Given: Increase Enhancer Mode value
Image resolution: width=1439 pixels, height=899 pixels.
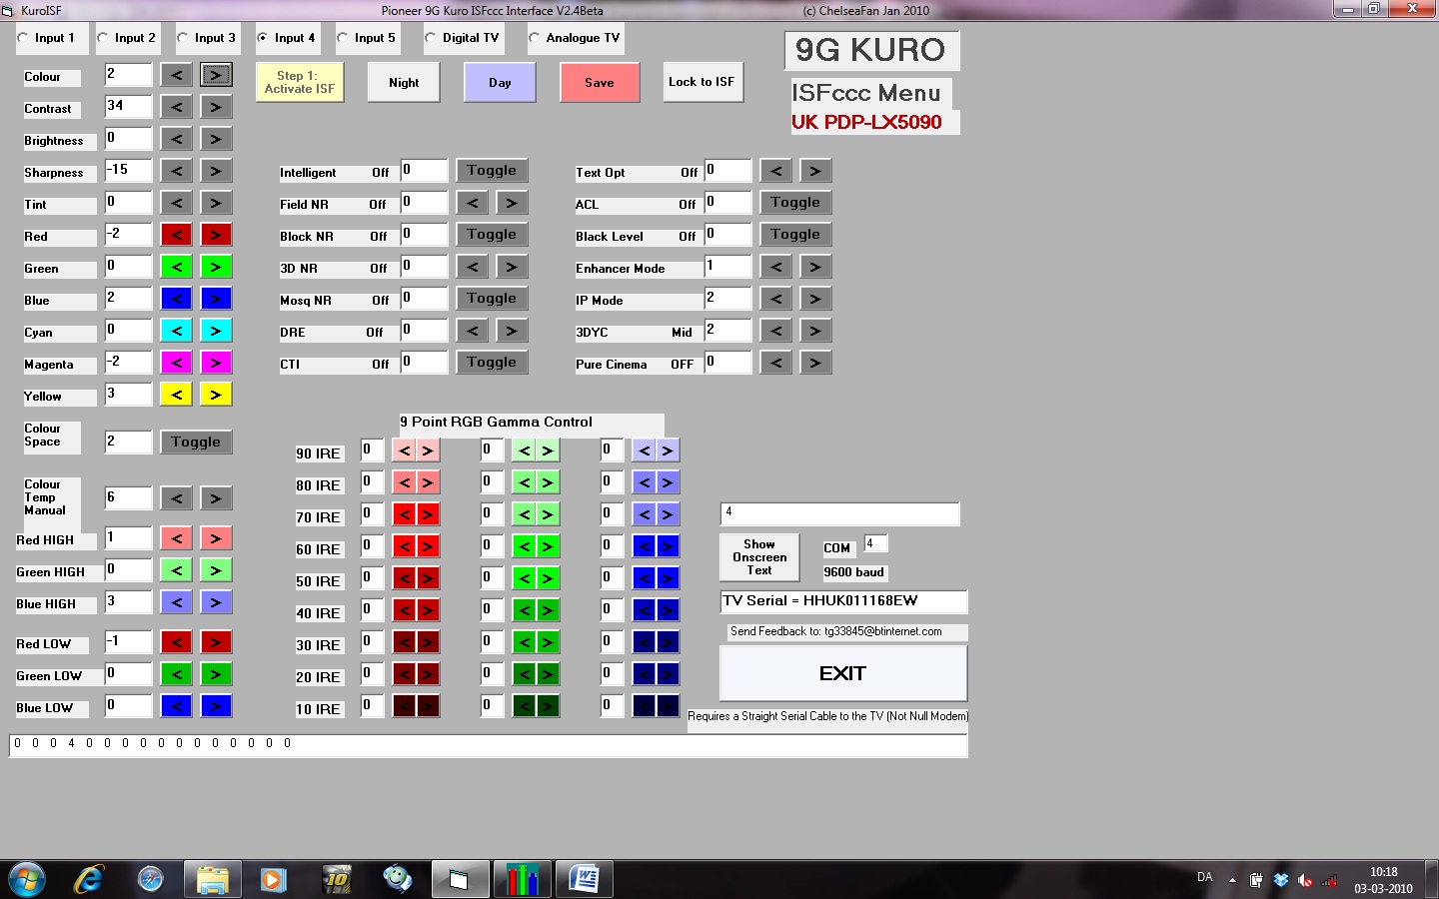Looking at the screenshot, I should tap(815, 267).
